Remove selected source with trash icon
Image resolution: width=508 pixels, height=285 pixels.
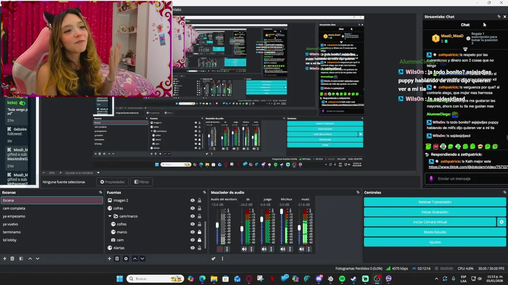117,258
